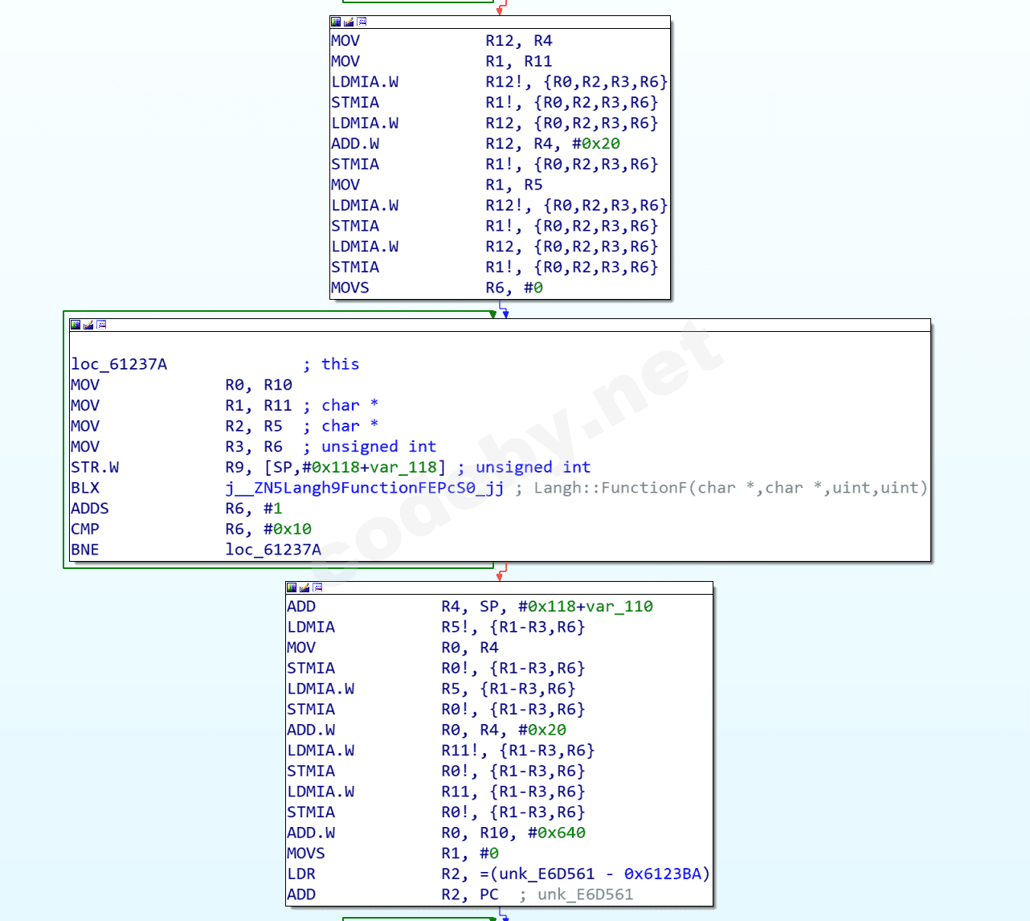Jump to j__ZN5Langh9FunctionFEPcS0_jj in the BLX call
This screenshot has height=921, width=1030.
[x=364, y=488]
